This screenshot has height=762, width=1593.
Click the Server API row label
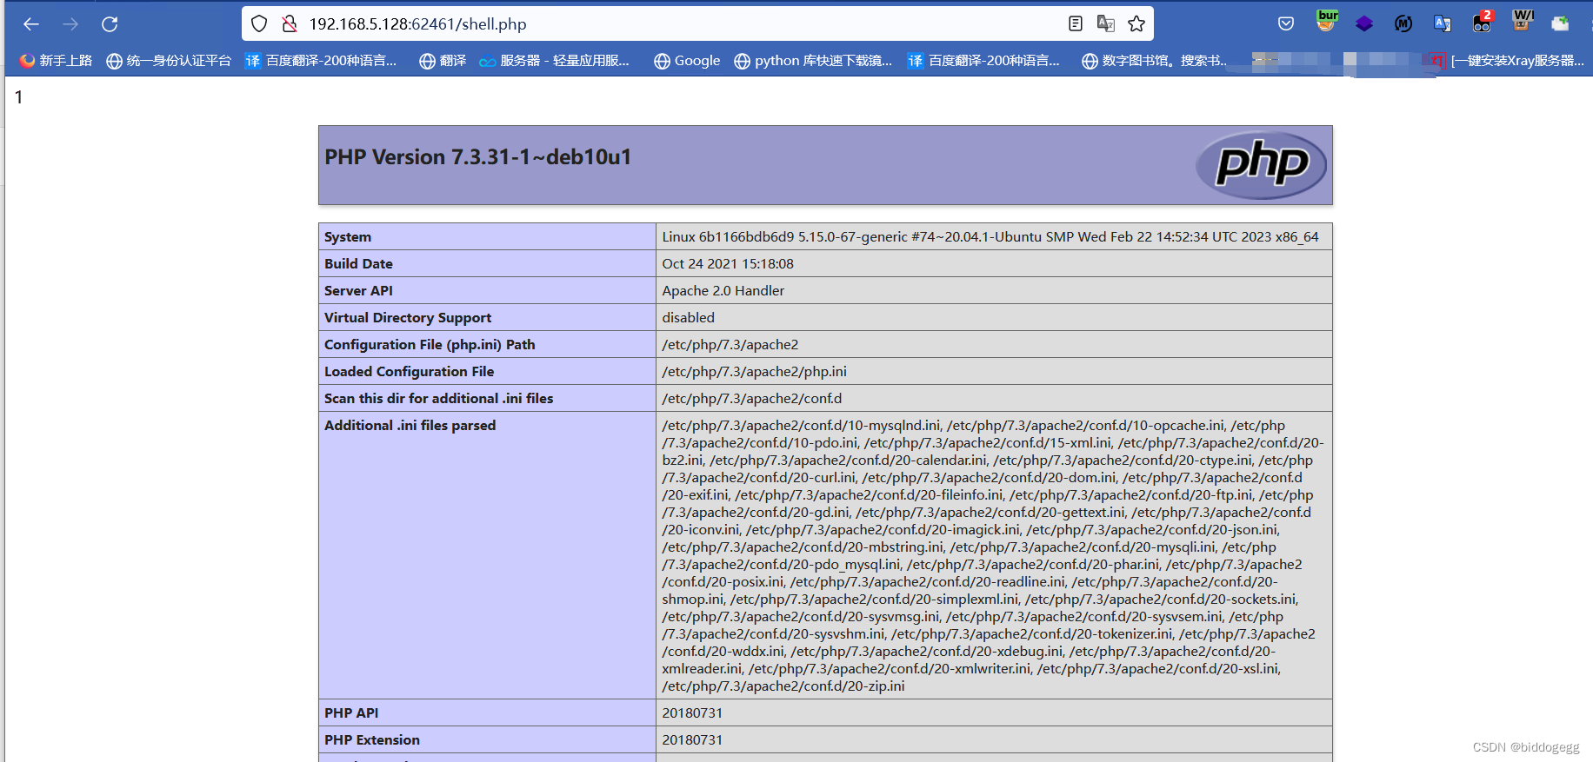click(x=358, y=291)
